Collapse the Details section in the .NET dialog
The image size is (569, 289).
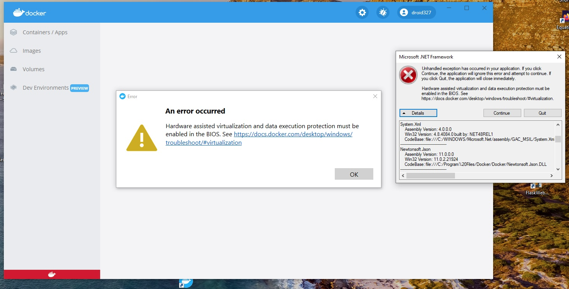click(x=418, y=113)
